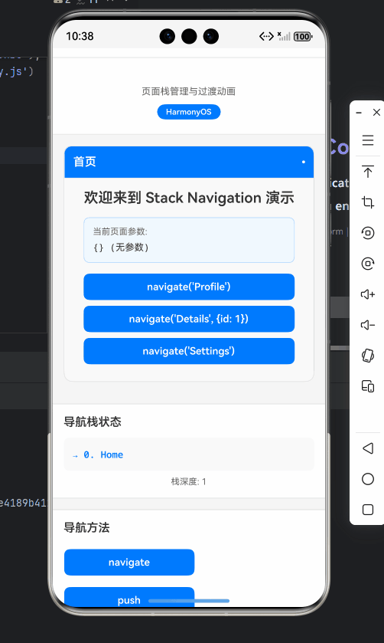Viewport: 384px width, 643px height.
Task: Click the shake device icon
Action: click(368, 356)
